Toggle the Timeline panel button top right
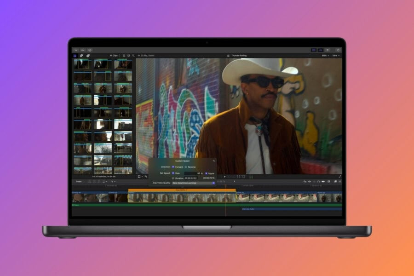Screen dimensions: 414x276 click(x=321, y=50)
